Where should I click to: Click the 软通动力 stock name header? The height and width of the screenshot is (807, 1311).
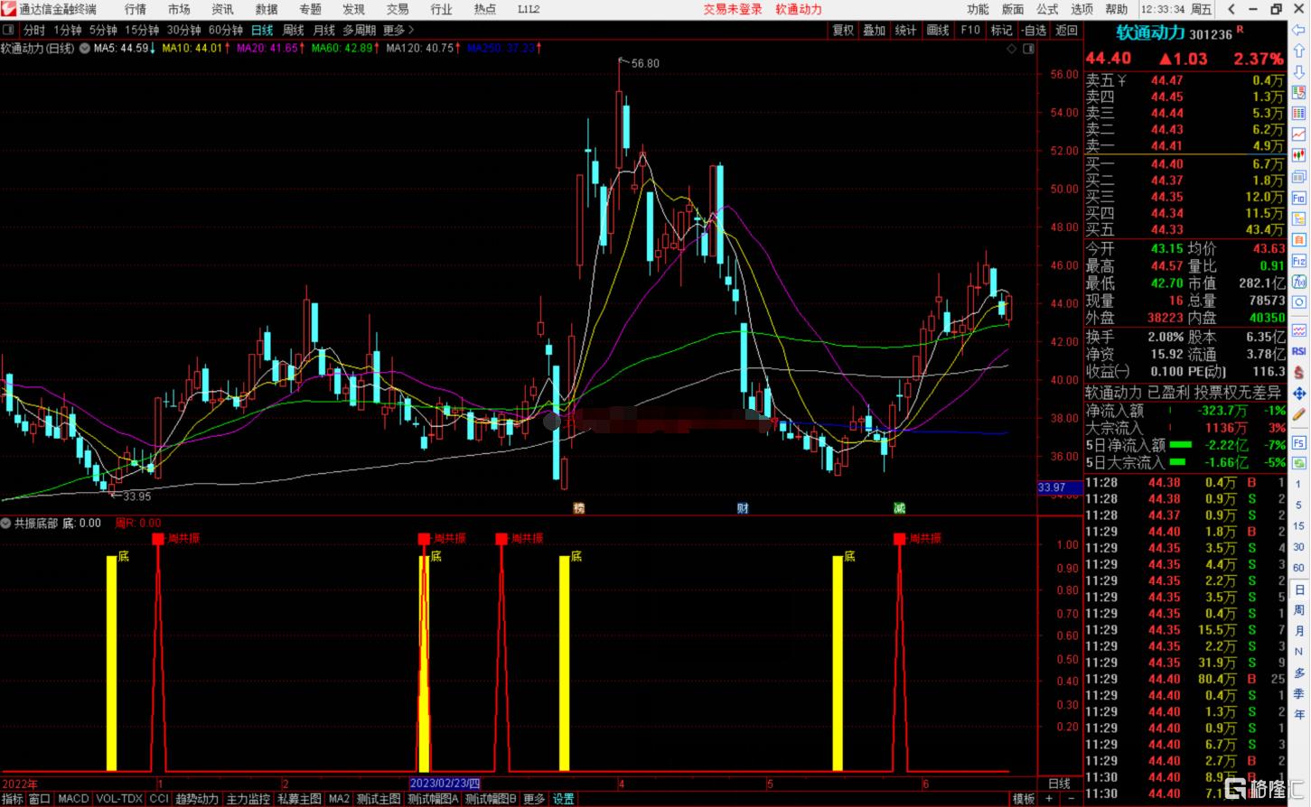[1150, 33]
